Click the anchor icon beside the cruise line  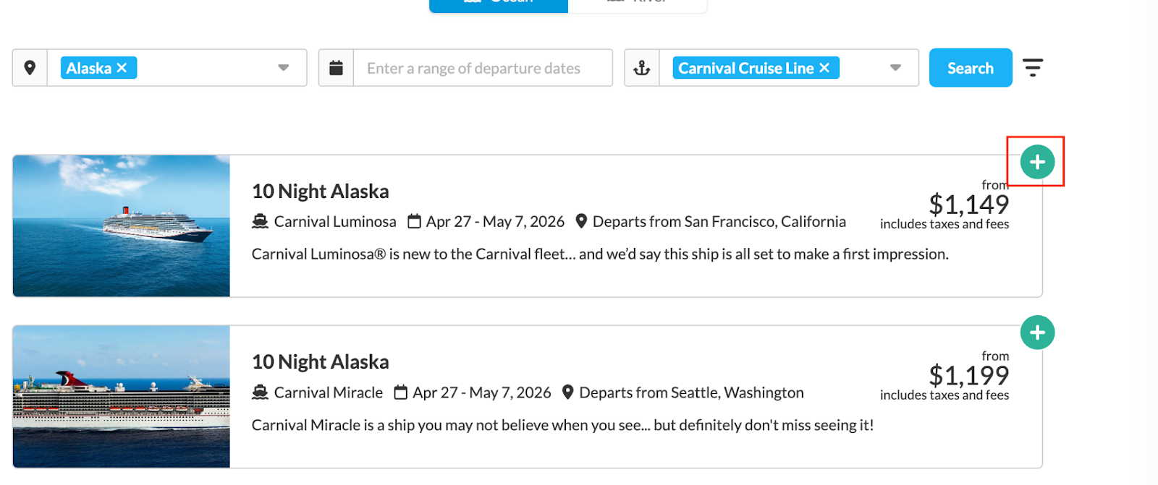642,68
